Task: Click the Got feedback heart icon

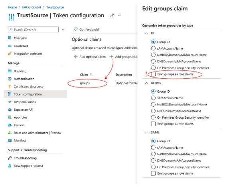Action: pos(76,29)
